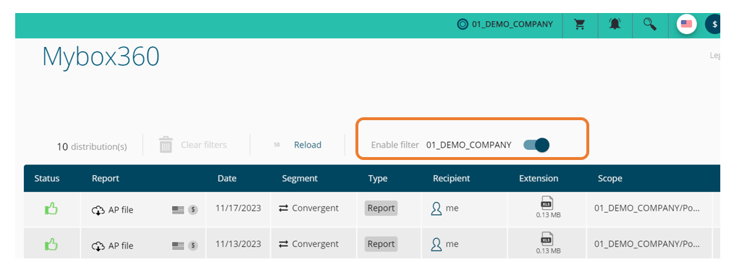Image resolution: width=742 pixels, height=270 pixels.
Task: Click dollar badge in 11/13/2023 row
Action: coord(193,246)
